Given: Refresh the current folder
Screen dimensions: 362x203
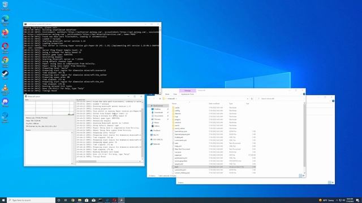Looking at the screenshot, I should pos(252,99).
